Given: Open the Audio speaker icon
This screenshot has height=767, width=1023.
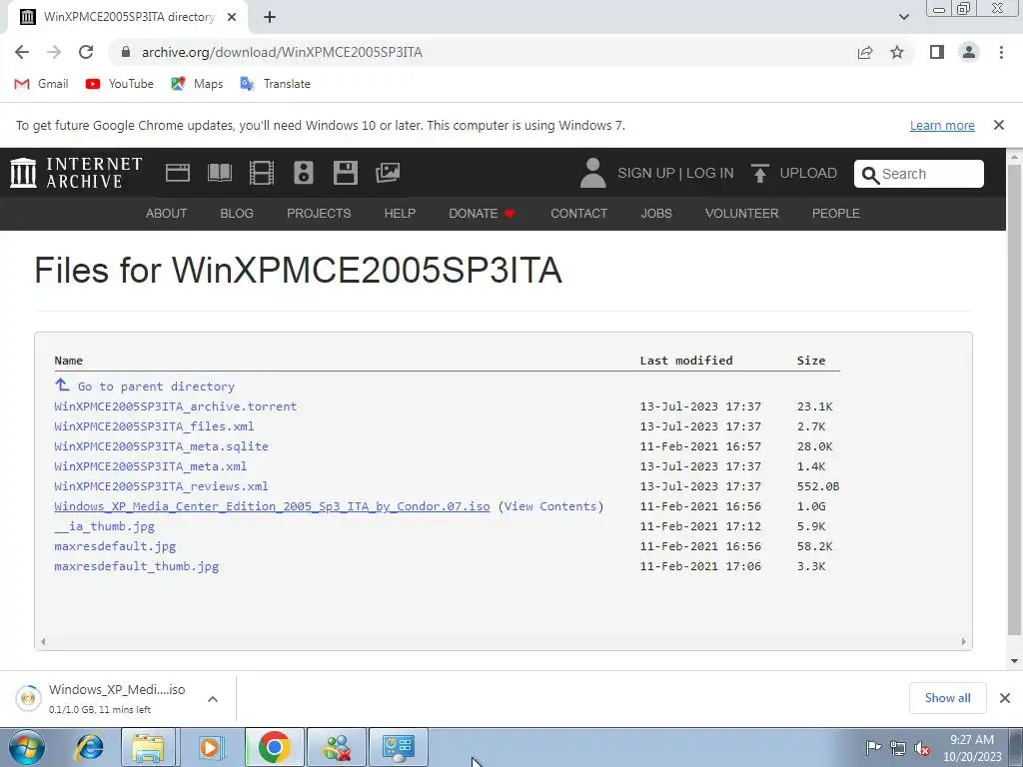Looking at the screenshot, I should [304, 173].
